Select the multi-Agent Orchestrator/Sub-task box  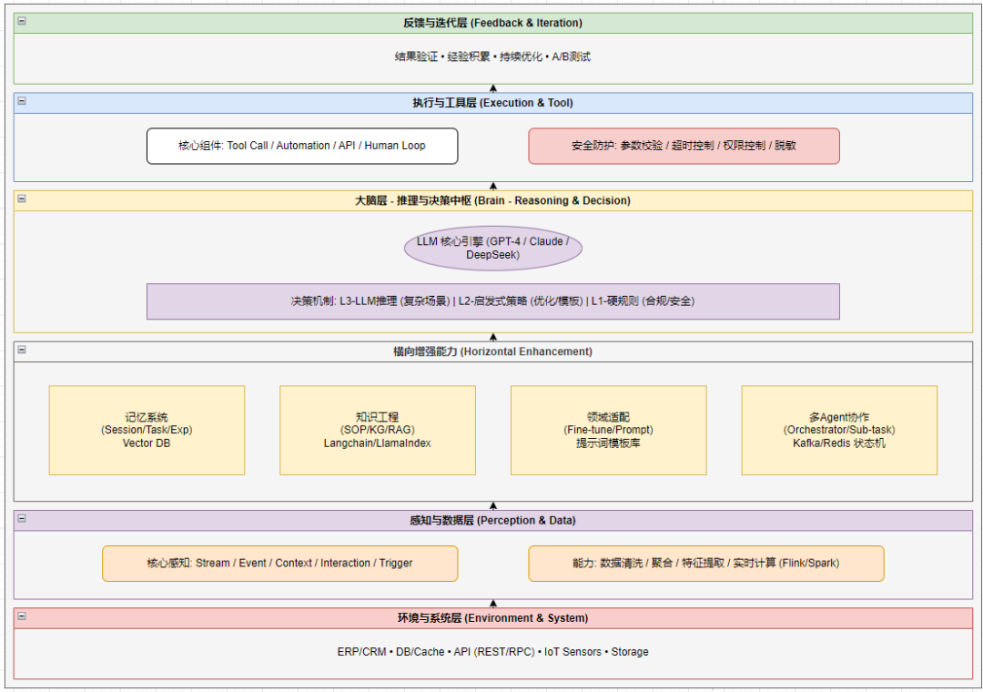[838, 430]
